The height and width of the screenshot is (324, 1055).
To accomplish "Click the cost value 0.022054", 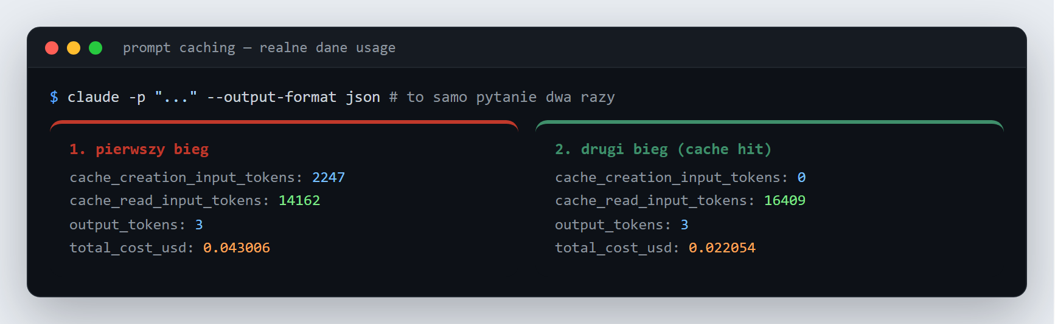I will [722, 248].
